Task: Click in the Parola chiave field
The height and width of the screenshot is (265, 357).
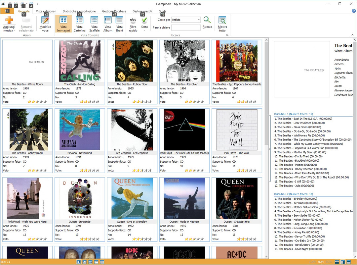Action: [185, 27]
